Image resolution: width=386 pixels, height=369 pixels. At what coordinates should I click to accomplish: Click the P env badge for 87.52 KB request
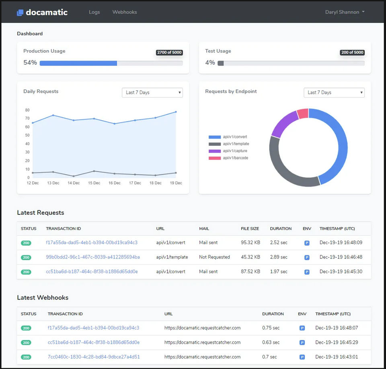307,272
